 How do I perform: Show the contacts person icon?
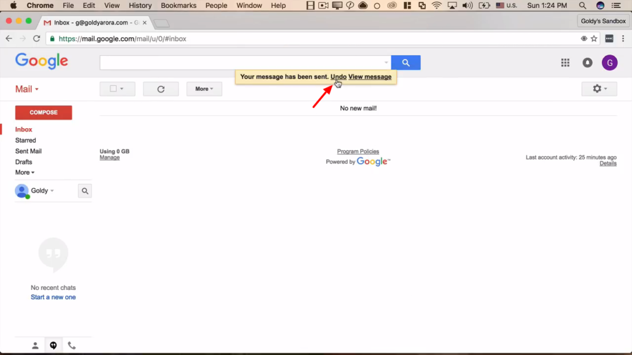[x=35, y=345]
